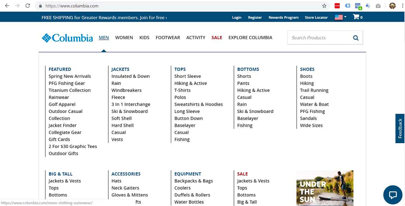Open Jacket Finder
Screen dimensions: 405x206
click(62, 125)
